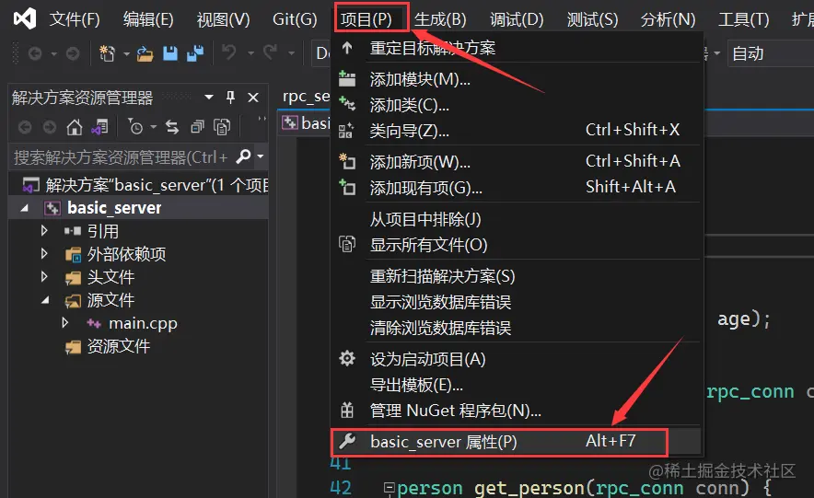Open the 工具(T) menu
The height and width of the screenshot is (498, 814).
[743, 19]
